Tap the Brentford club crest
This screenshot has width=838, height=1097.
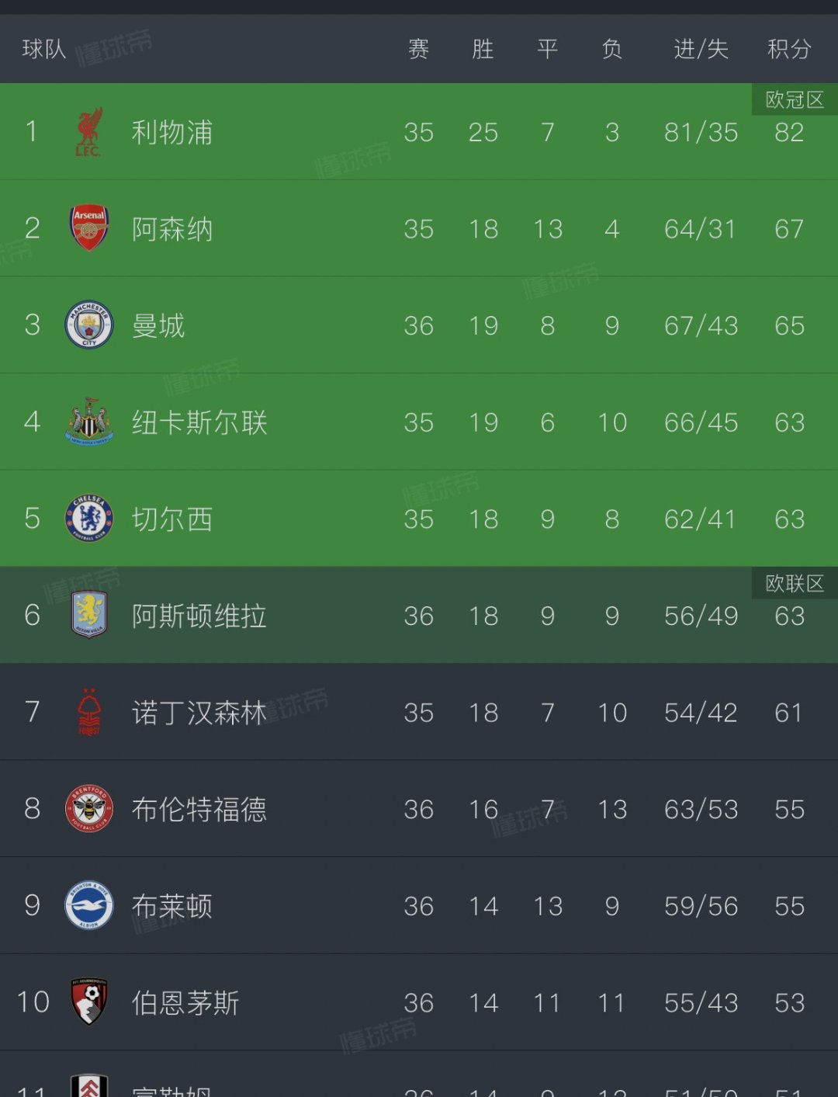[89, 808]
